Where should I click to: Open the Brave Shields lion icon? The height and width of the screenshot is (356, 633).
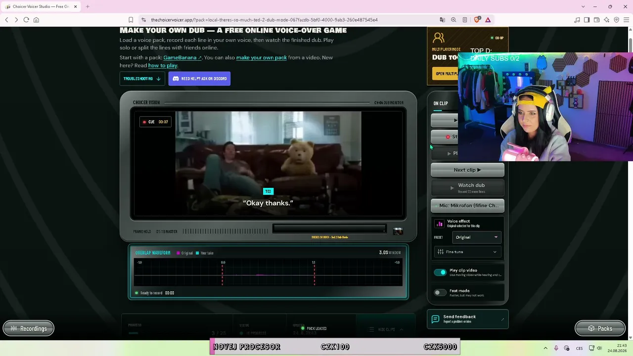477,20
